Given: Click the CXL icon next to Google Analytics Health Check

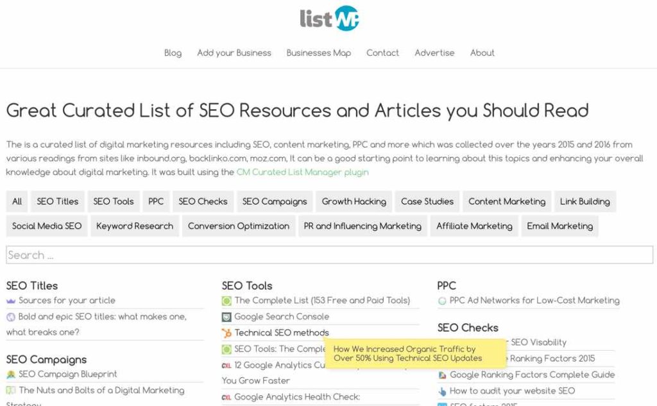Looking at the screenshot, I should pyautogui.click(x=226, y=398).
